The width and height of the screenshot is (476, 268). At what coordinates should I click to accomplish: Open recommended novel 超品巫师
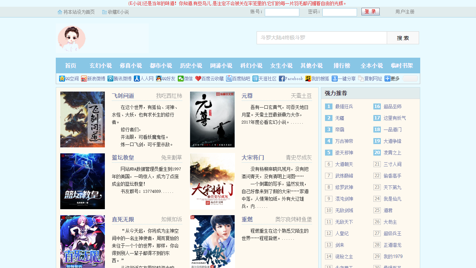(393, 106)
